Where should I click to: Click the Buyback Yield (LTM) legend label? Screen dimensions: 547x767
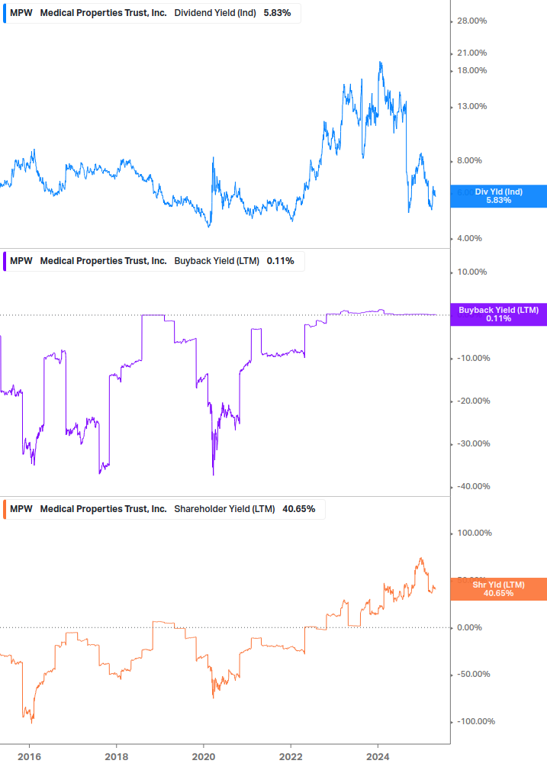(x=217, y=261)
